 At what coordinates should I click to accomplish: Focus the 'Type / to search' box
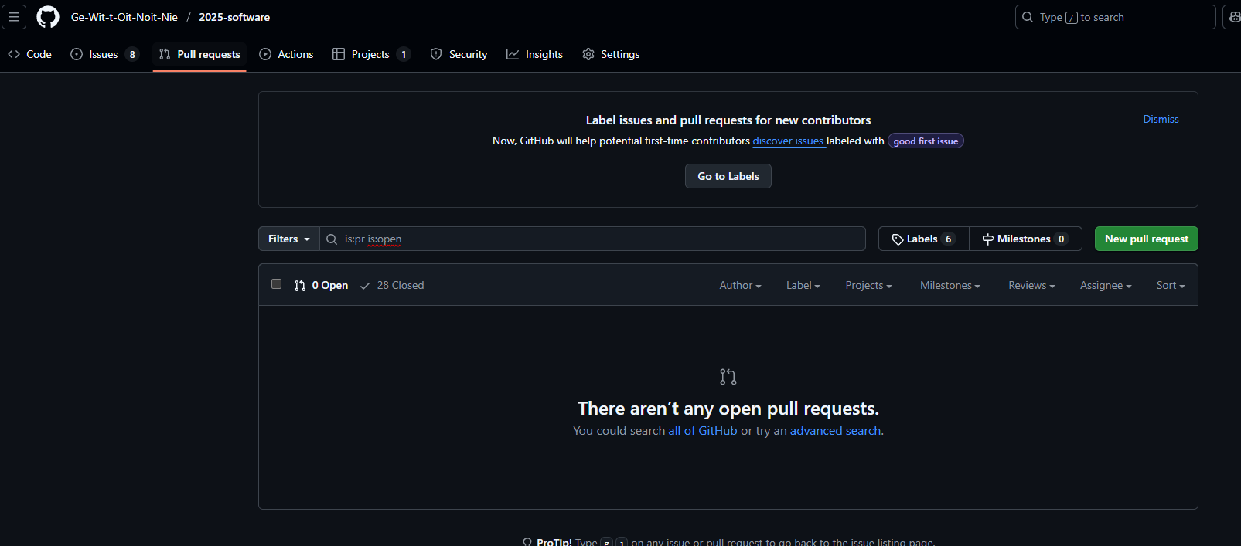point(1115,17)
